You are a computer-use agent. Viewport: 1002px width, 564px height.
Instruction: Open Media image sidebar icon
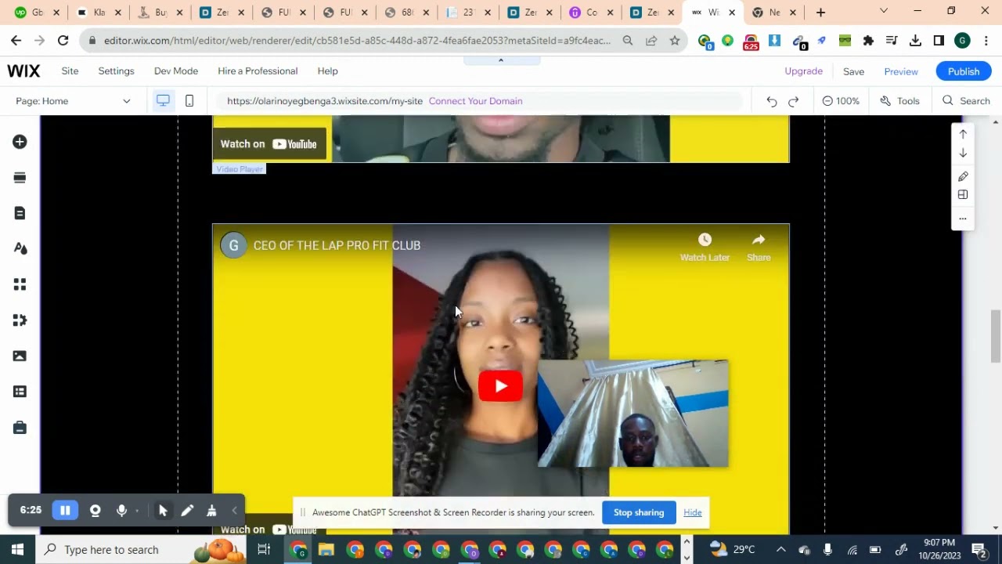20,356
